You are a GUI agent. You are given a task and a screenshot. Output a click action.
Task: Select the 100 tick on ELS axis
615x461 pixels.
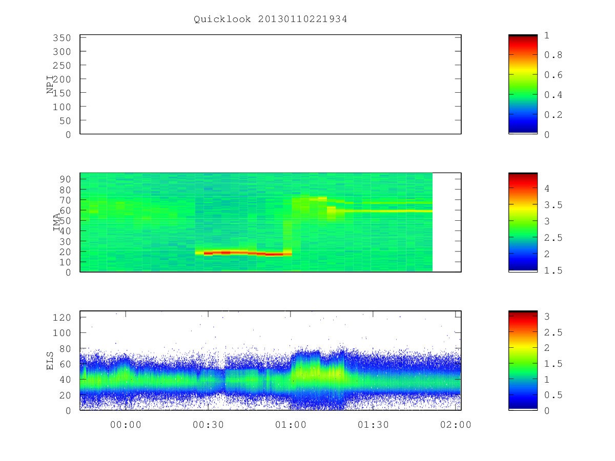[61, 333]
